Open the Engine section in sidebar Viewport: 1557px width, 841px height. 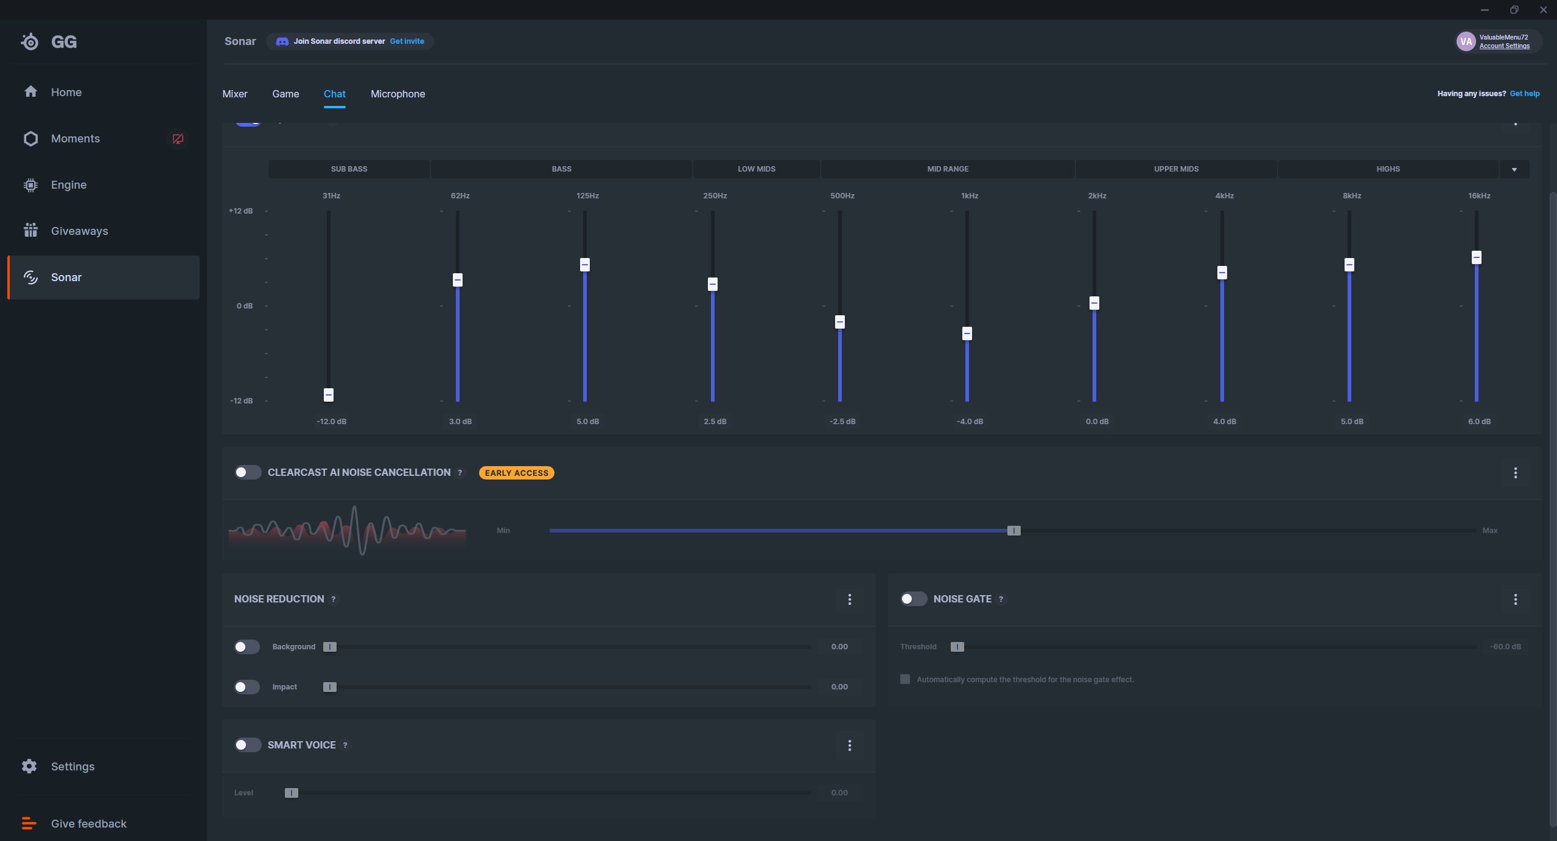tap(68, 184)
